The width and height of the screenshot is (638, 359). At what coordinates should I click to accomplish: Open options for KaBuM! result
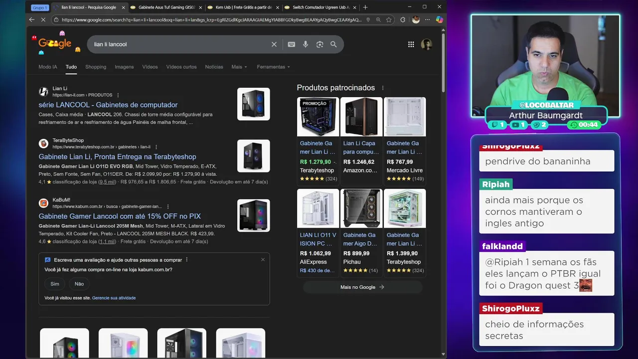tap(167, 206)
